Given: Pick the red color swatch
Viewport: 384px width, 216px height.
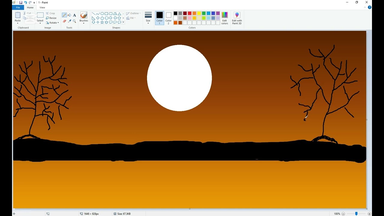Looking at the screenshot, I should tap(190, 13).
